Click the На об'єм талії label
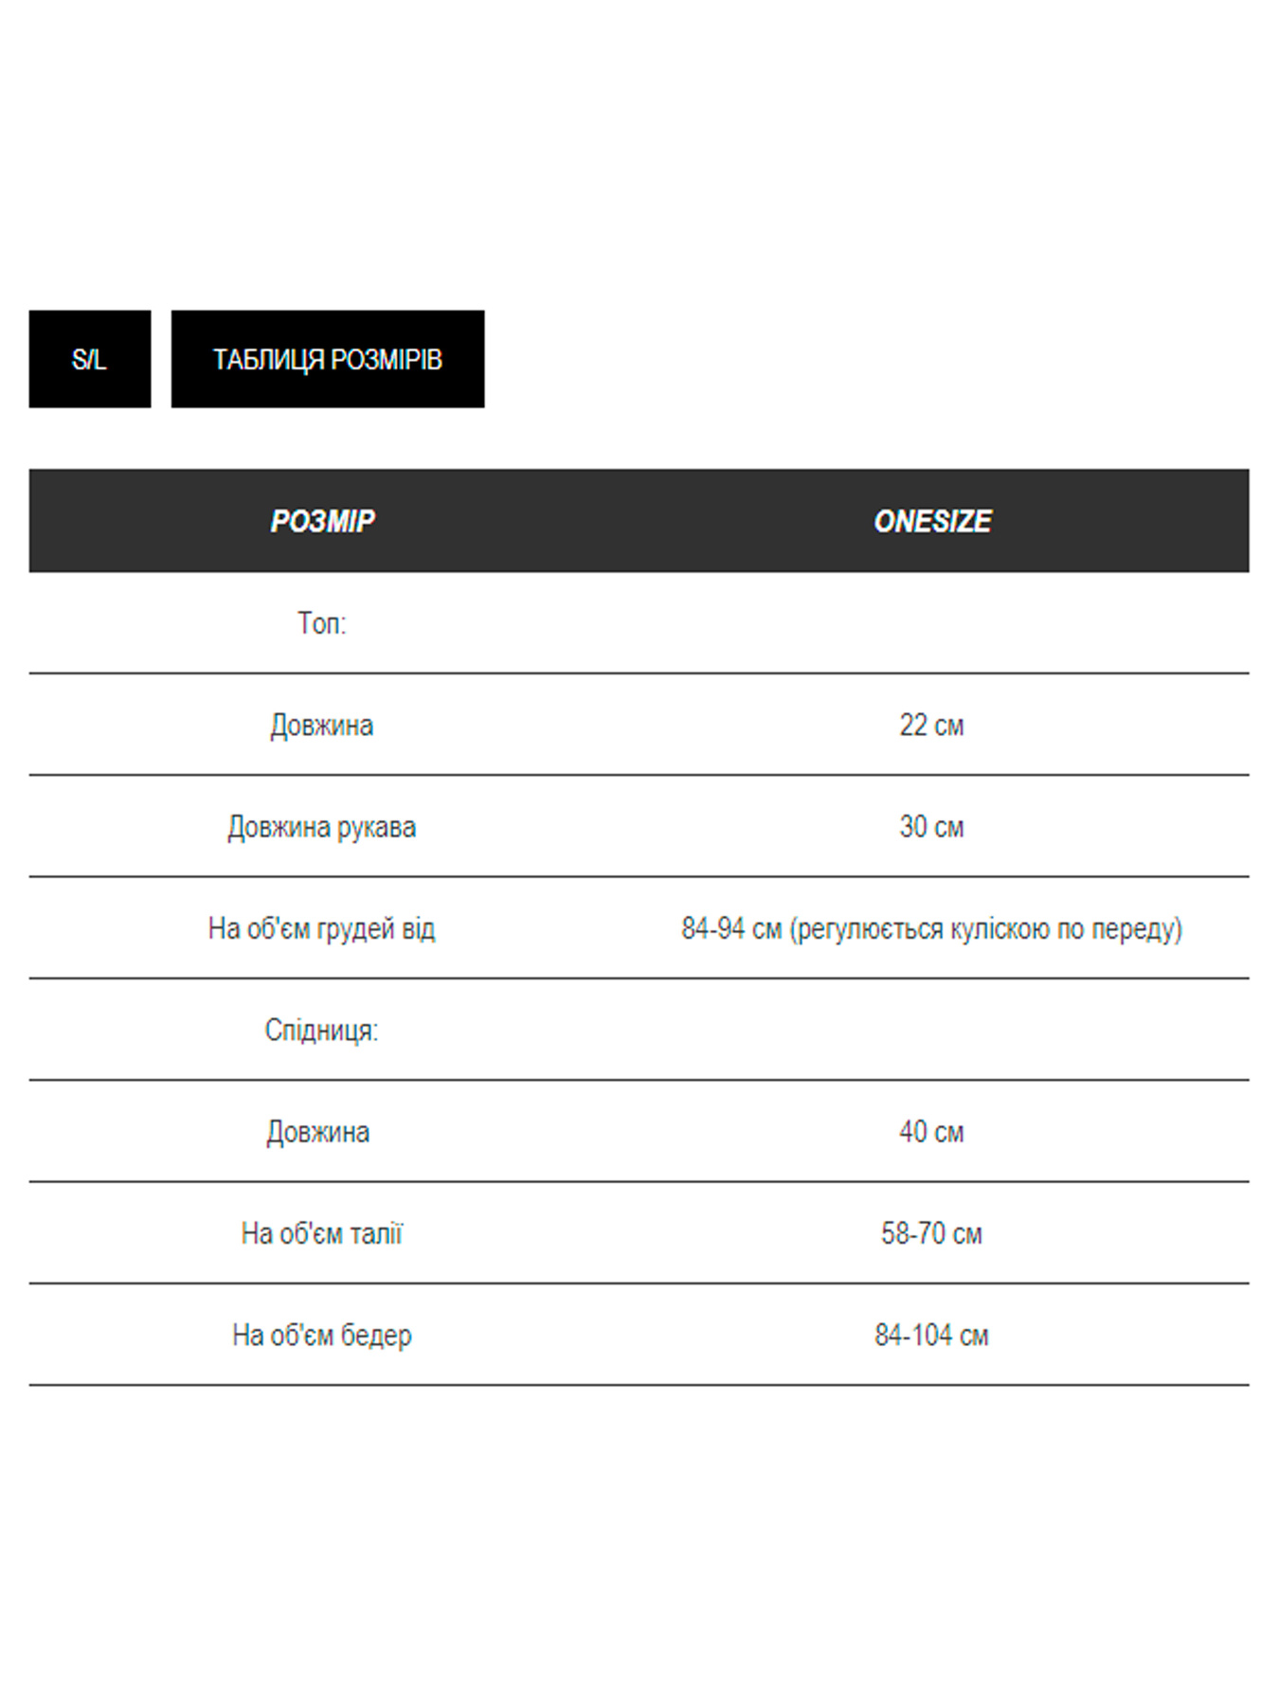Screen dimensions: 1279x1705 coord(322,1233)
